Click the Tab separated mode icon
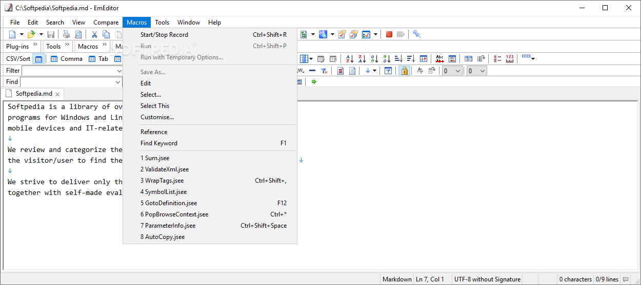The image size is (641, 285). click(x=98, y=59)
